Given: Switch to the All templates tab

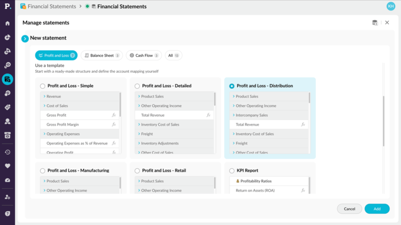Looking at the screenshot, I should pos(173,56).
